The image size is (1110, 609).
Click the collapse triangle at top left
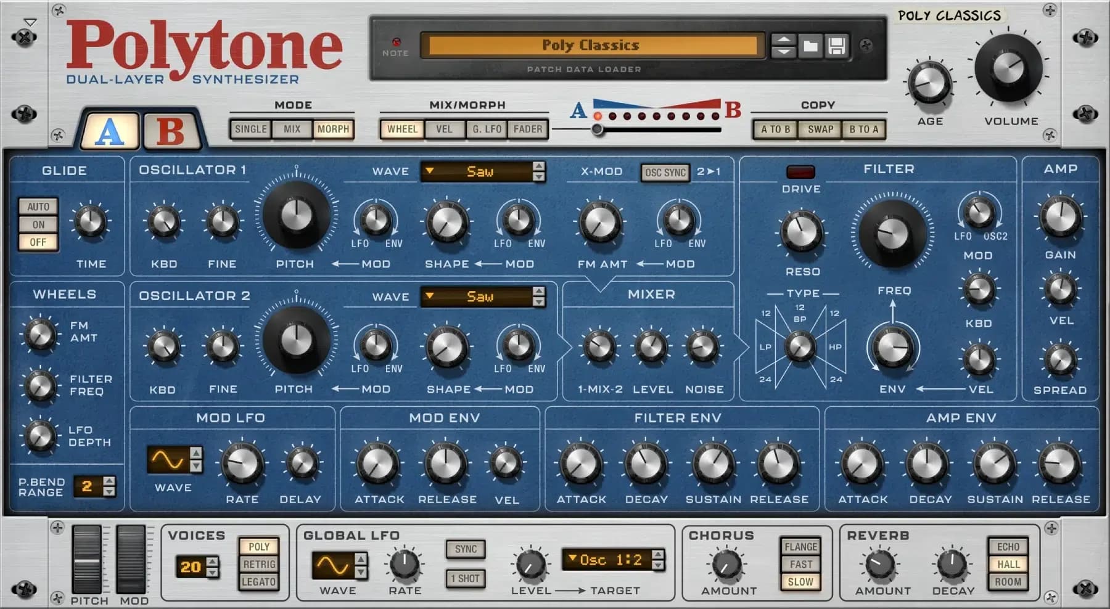click(29, 22)
